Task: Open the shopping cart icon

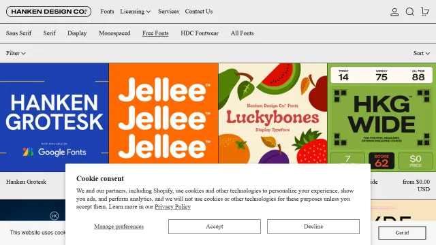Action: [x=425, y=12]
